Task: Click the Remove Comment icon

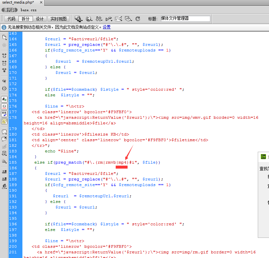Action: 4,139
